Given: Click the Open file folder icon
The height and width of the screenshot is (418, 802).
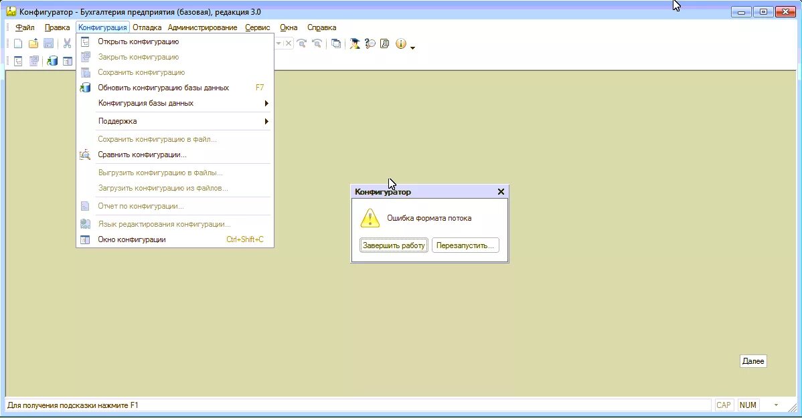Looking at the screenshot, I should 33,44.
